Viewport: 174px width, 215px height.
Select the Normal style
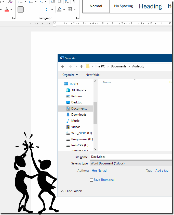(96, 6)
